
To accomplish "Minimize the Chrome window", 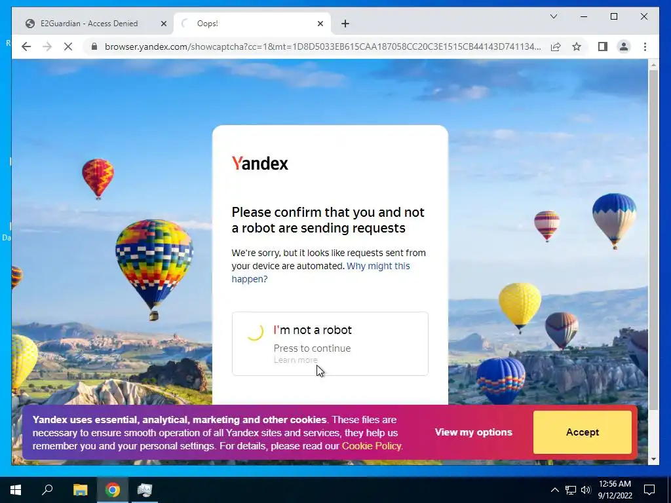I will (584, 16).
